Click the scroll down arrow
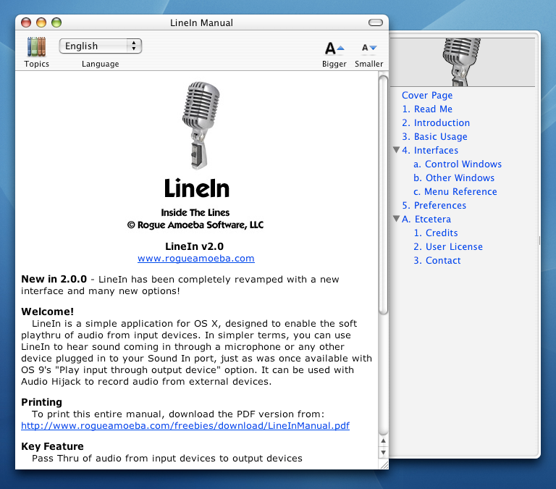Viewport: 556px width, 489px height. coord(383,453)
